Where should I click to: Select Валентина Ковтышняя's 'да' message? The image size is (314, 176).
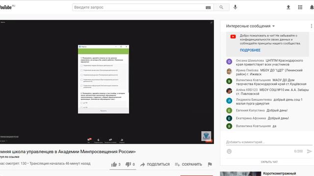pos(274,126)
